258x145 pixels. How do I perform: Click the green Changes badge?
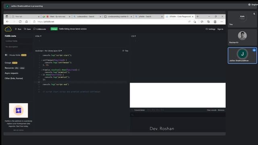(x=54, y=29)
